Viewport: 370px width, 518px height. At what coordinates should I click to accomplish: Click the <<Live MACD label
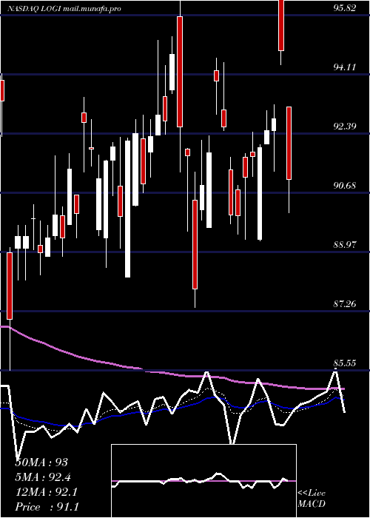point(312,499)
